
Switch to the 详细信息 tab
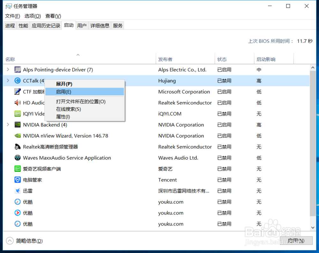tap(100, 25)
